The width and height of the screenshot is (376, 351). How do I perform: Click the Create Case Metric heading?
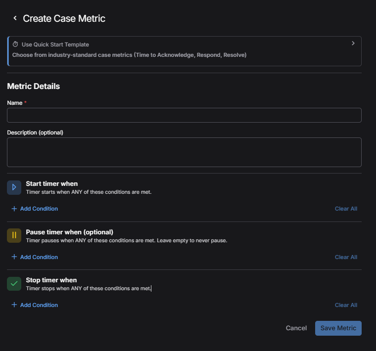click(64, 18)
